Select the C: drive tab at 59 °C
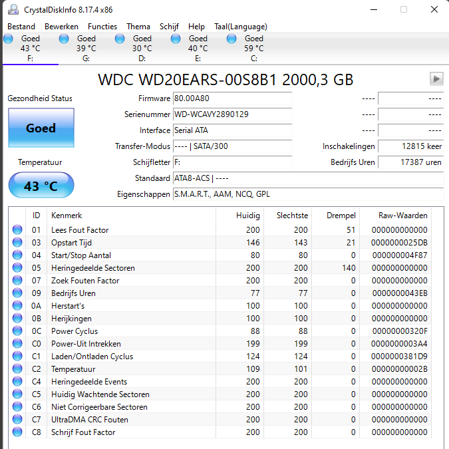Image resolution: width=449 pixels, height=449 pixels. click(253, 49)
